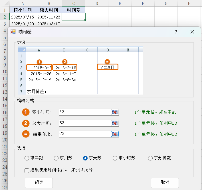The width and height of the screenshot is (202, 190).
Task: Click the 时间差 header cell C1
Action: coord(74,10)
